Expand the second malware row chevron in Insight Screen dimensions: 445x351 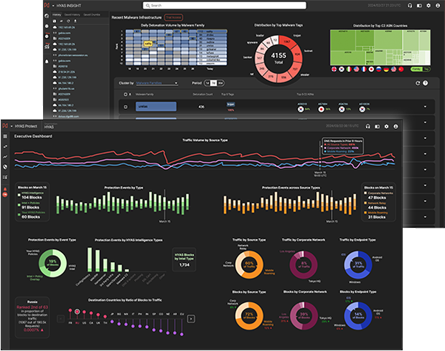coord(425,122)
